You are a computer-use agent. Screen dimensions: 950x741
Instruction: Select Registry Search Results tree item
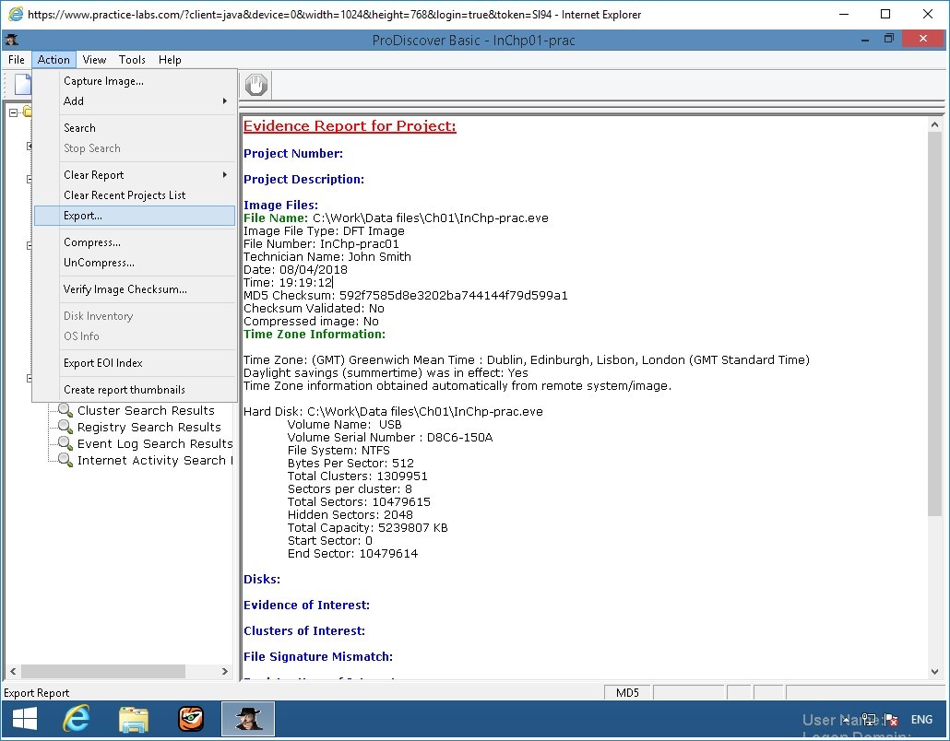pyautogui.click(x=149, y=427)
